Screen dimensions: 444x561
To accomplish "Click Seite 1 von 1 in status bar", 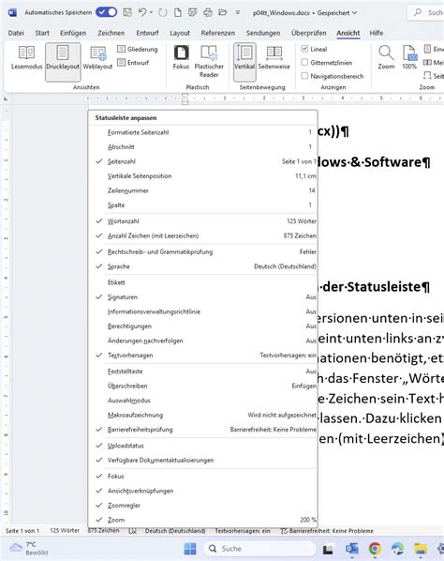I will (22, 531).
